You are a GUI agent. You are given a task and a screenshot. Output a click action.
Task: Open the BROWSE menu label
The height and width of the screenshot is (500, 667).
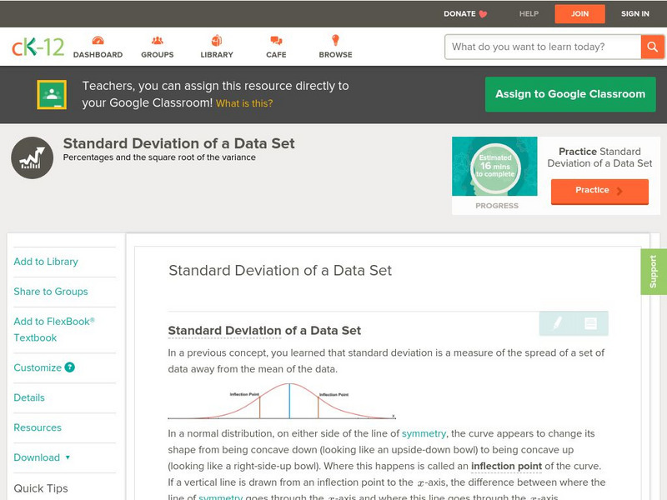coord(336,55)
